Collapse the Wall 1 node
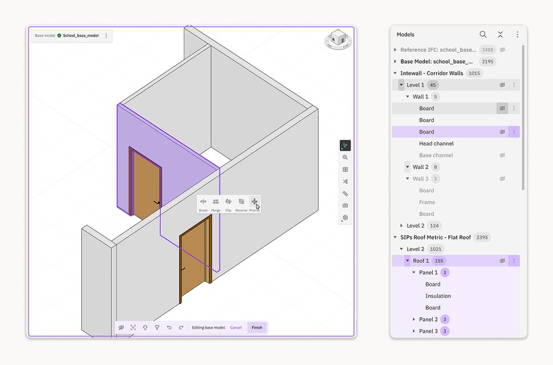Image resolution: width=553 pixels, height=365 pixels. click(408, 96)
